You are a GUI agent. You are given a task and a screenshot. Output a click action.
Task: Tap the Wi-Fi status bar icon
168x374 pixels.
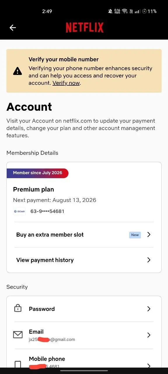click(125, 11)
